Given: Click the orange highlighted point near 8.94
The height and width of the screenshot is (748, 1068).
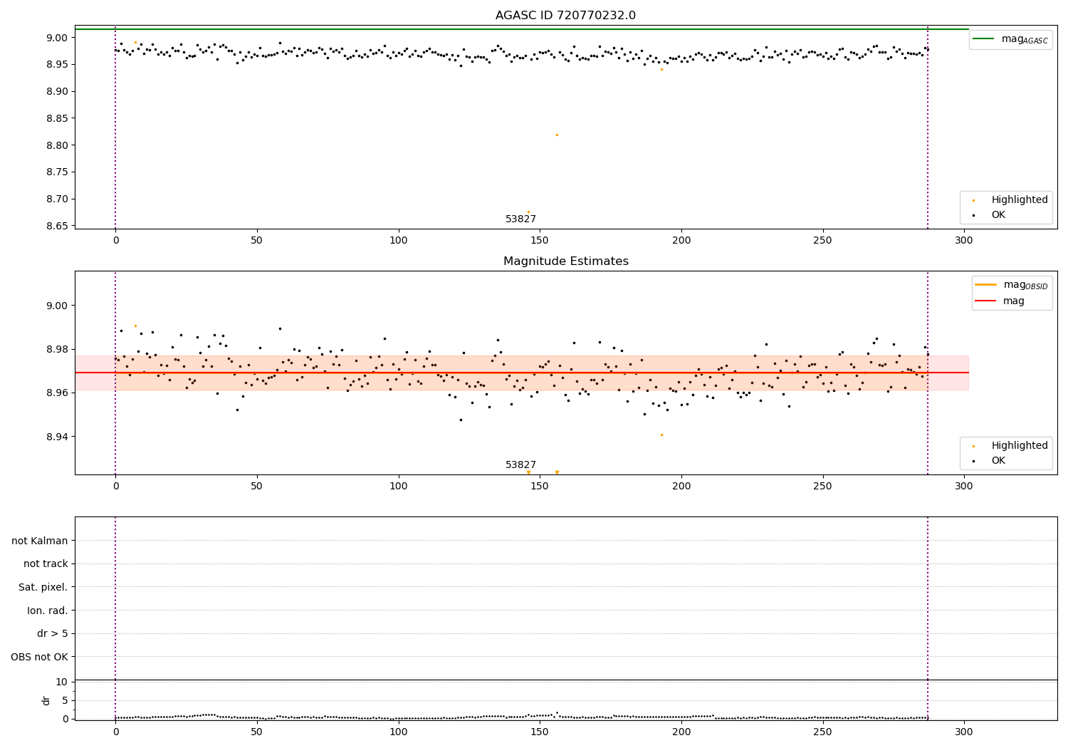Looking at the screenshot, I should pyautogui.click(x=661, y=435).
